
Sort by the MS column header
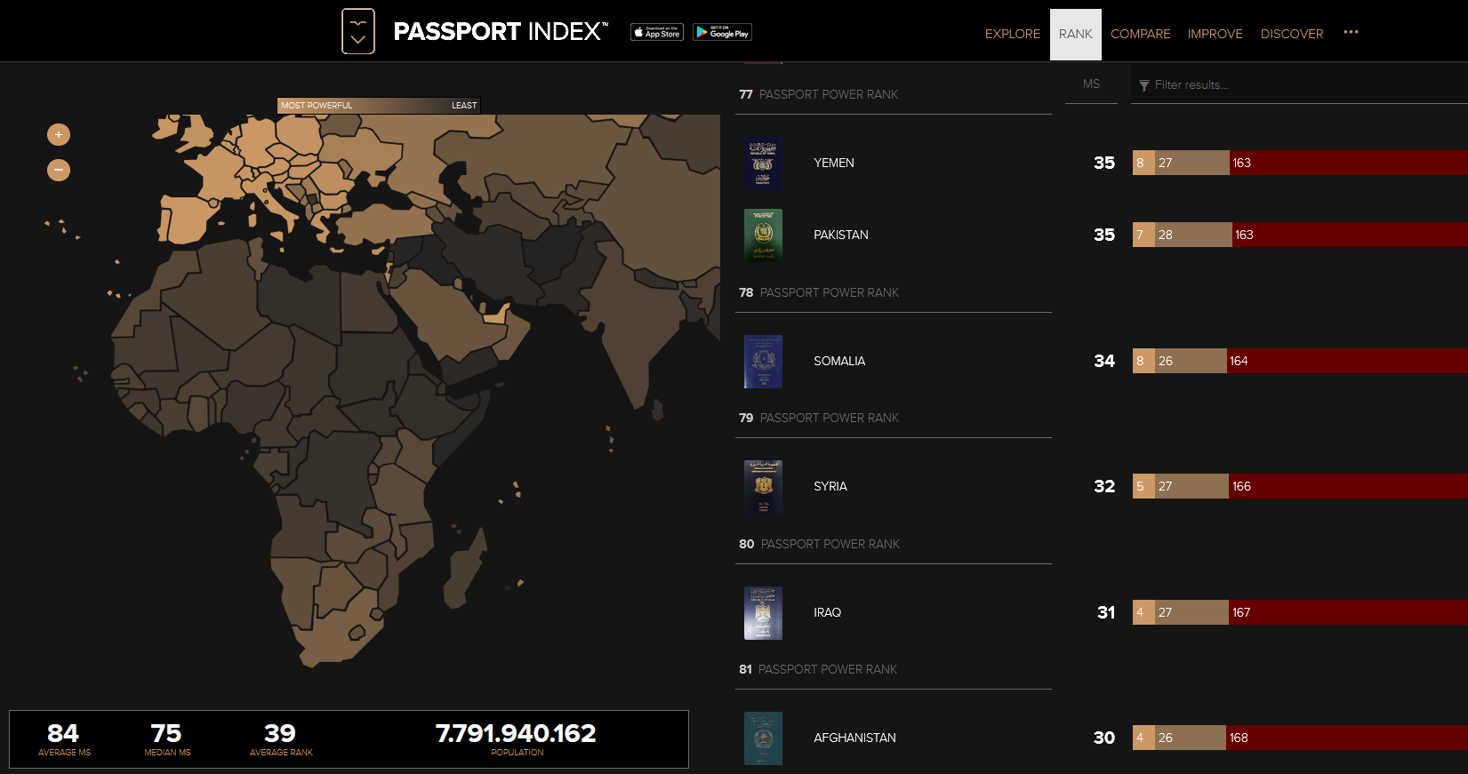coord(1091,84)
